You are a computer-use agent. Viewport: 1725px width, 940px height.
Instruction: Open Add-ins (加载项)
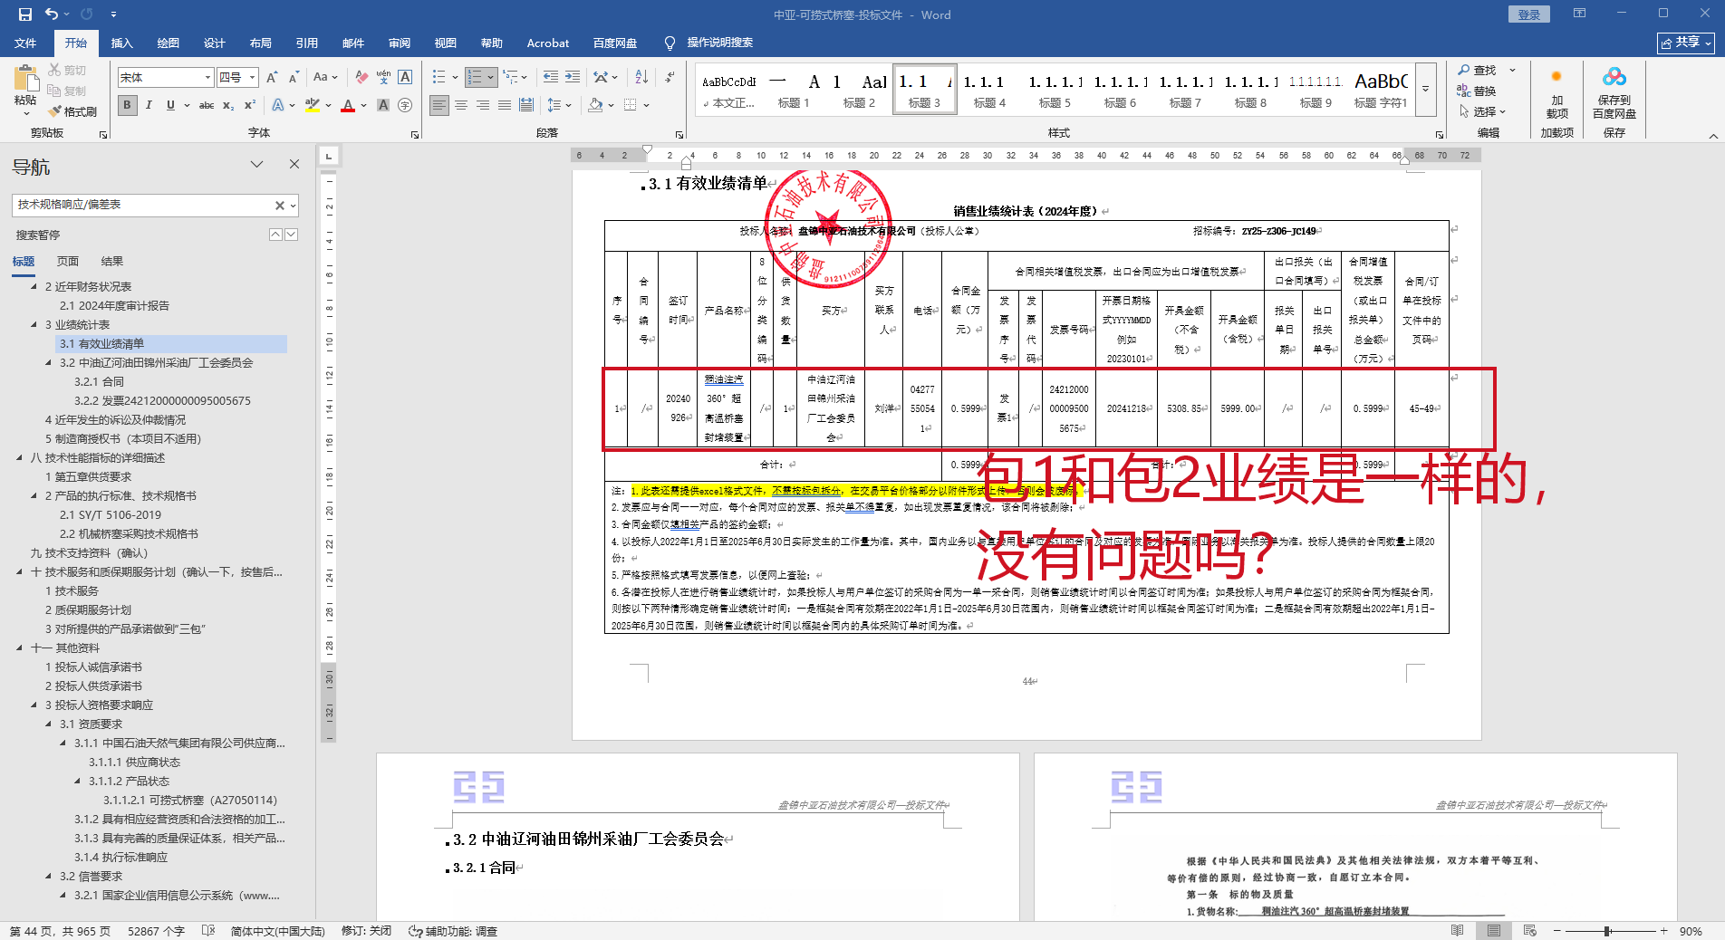[x=1557, y=91]
